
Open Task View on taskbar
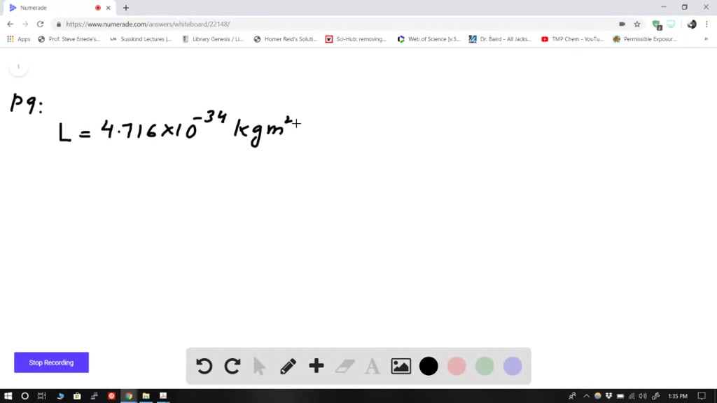41,396
